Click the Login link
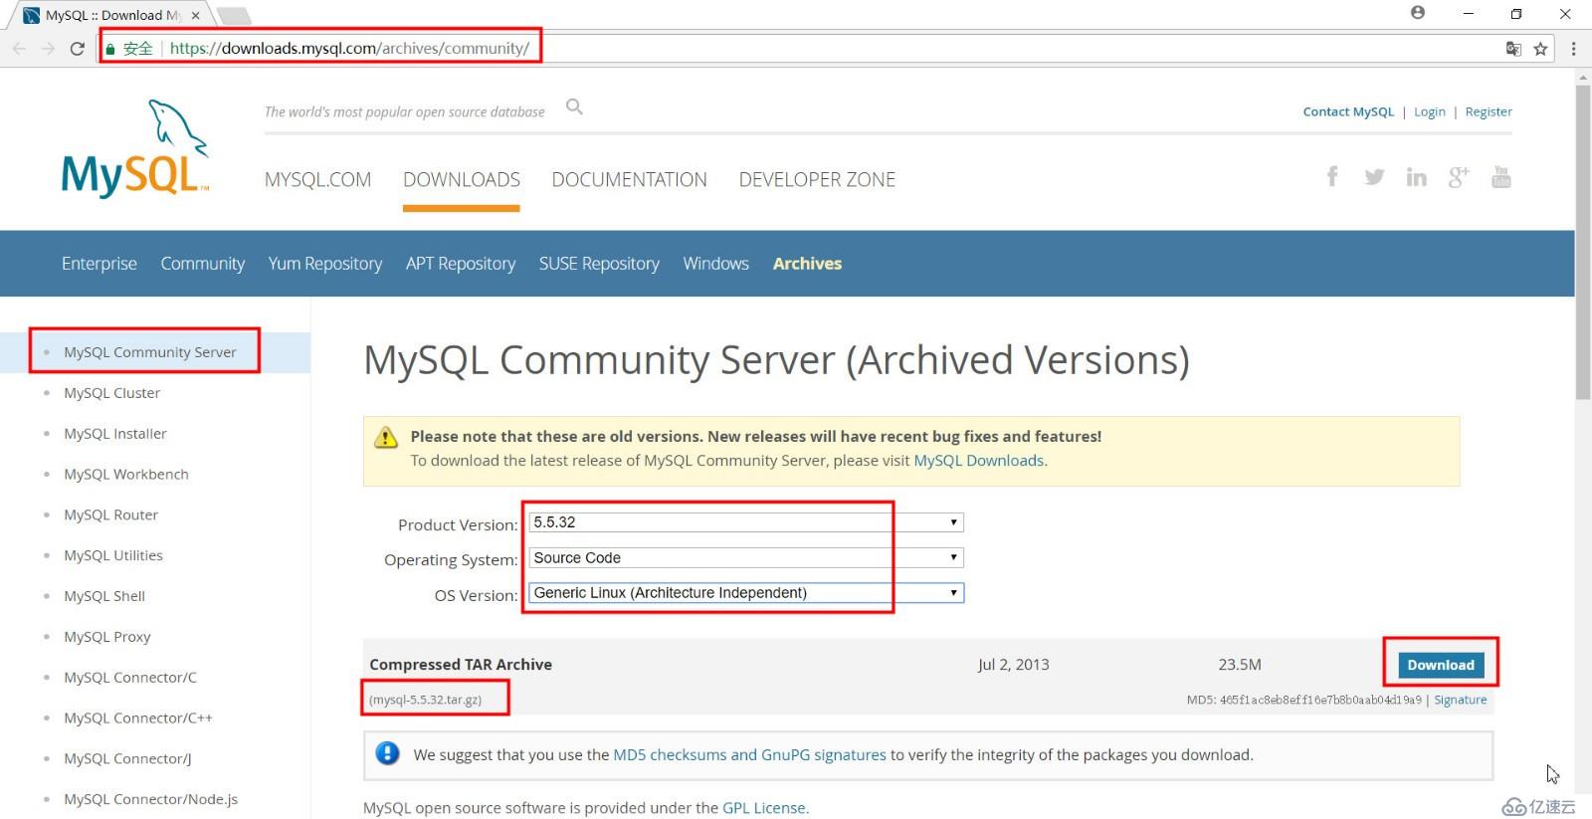 tap(1430, 111)
